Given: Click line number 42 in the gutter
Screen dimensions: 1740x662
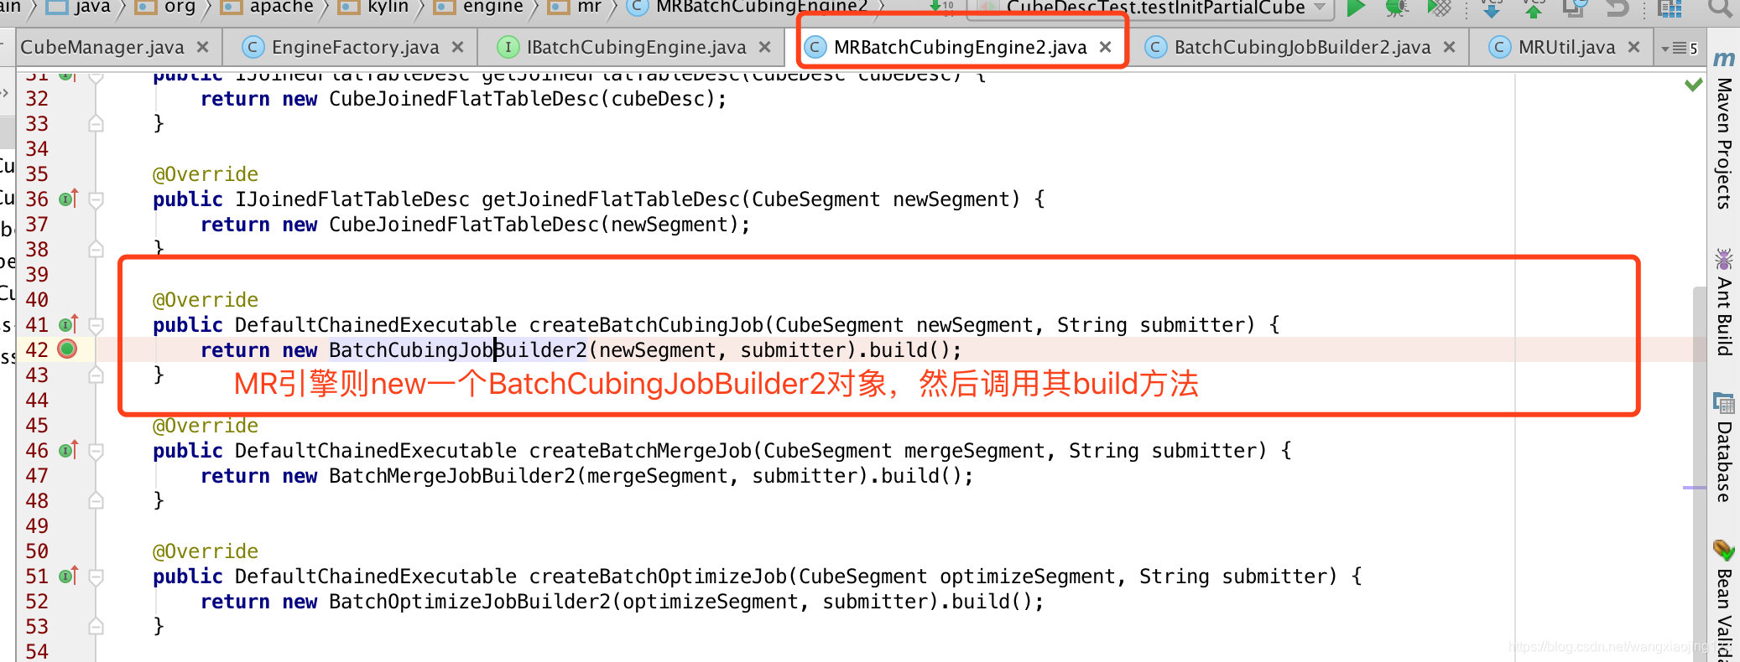Looking at the screenshot, I should point(37,349).
